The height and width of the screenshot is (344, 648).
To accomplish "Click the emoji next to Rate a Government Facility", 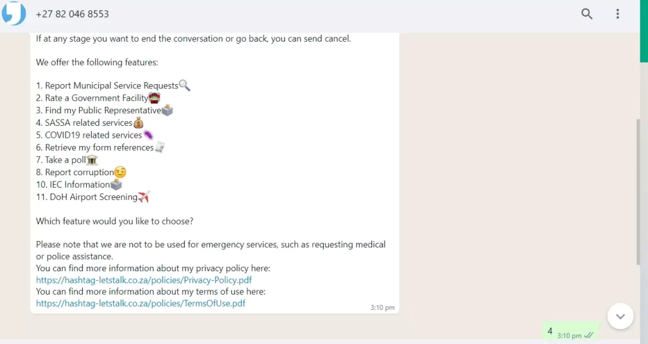I will click(x=154, y=98).
